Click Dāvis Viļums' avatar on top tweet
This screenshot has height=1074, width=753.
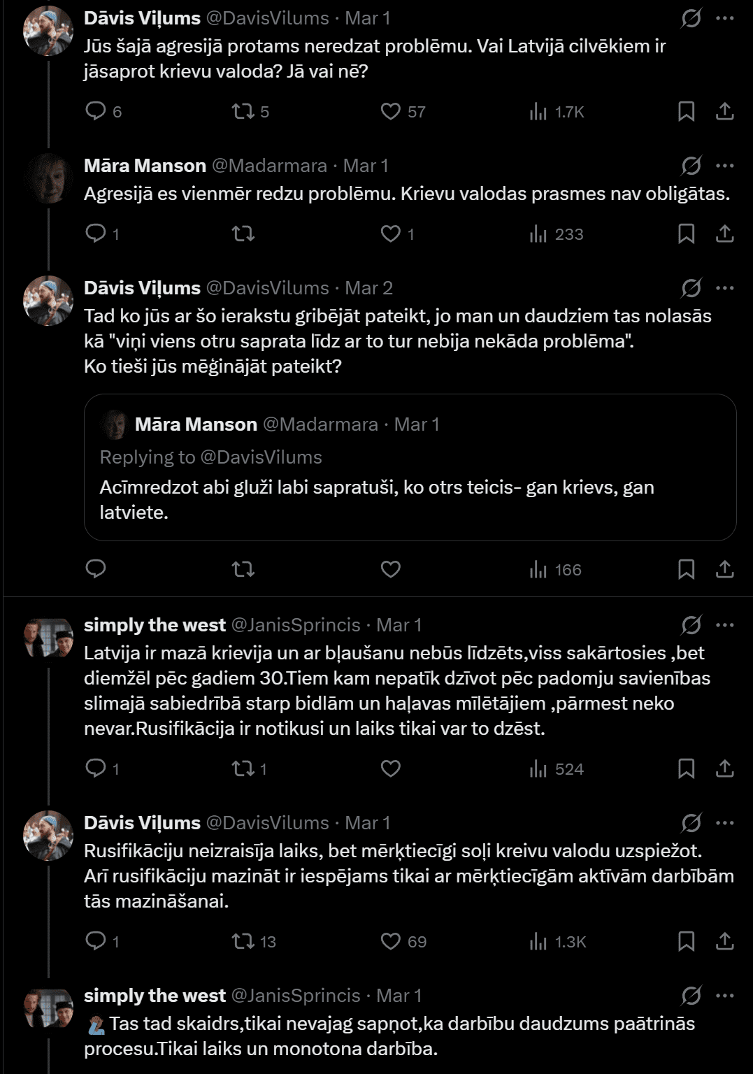48,31
